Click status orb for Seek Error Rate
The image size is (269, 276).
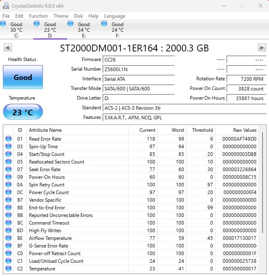click(x=8, y=169)
